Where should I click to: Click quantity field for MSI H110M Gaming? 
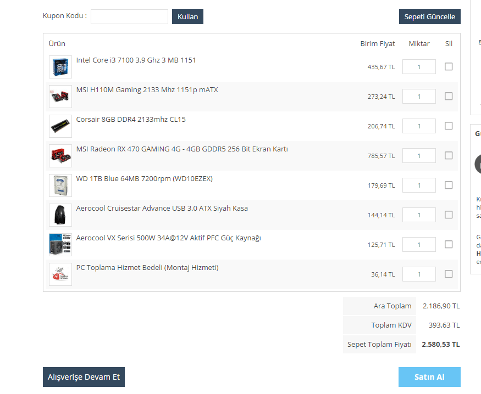click(x=419, y=97)
